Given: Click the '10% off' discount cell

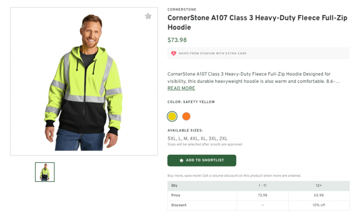Looking at the screenshot, I should (319, 205).
